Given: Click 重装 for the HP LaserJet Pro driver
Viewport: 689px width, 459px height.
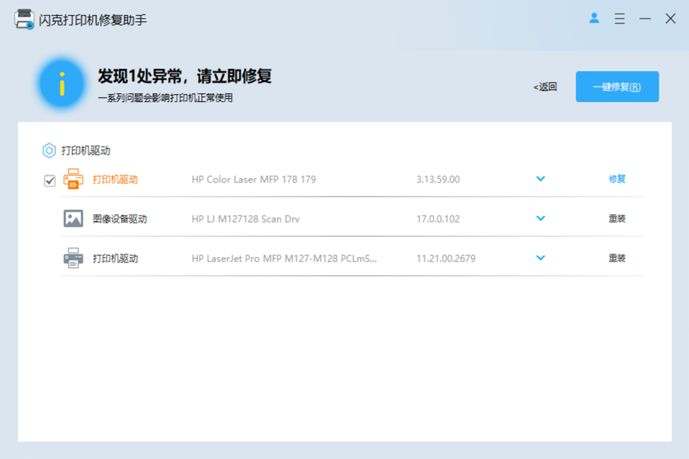Looking at the screenshot, I should [617, 258].
